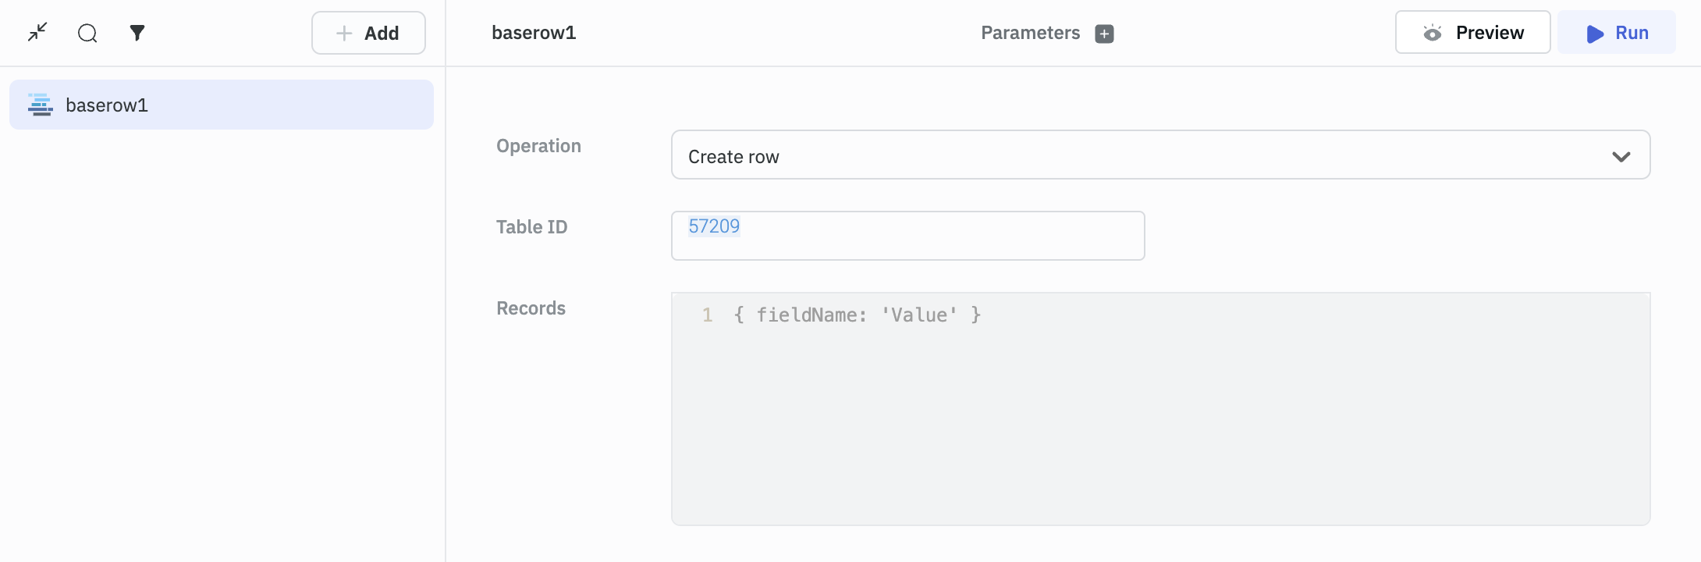The width and height of the screenshot is (1701, 562).
Task: Click the eye icon in Preview button
Action: point(1432,33)
